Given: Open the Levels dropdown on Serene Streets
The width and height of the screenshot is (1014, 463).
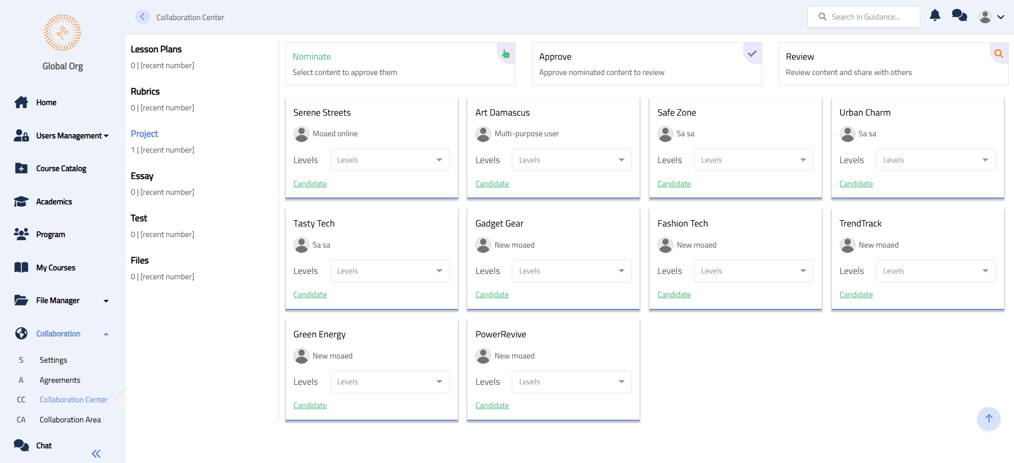Looking at the screenshot, I should [390, 160].
